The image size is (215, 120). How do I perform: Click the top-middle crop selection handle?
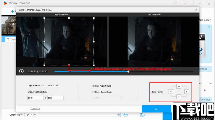[x=69, y=18]
